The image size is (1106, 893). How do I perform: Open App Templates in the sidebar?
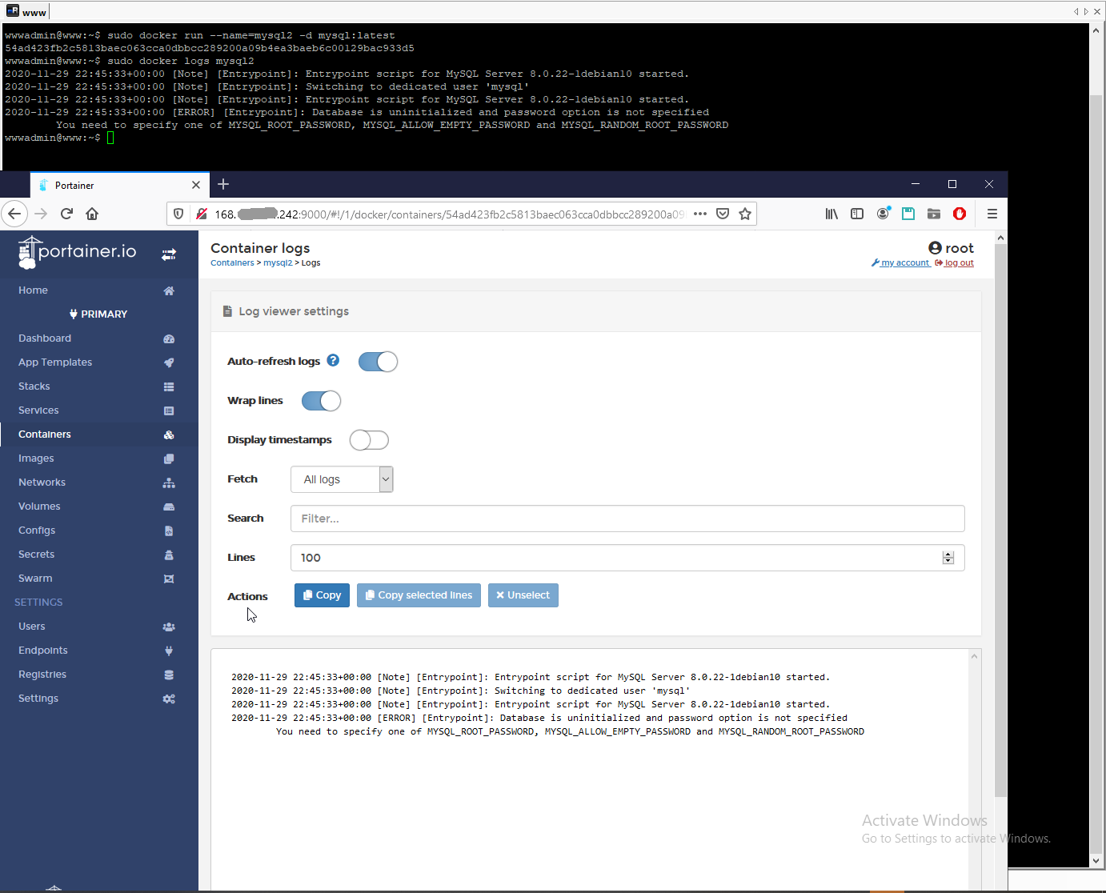(55, 362)
